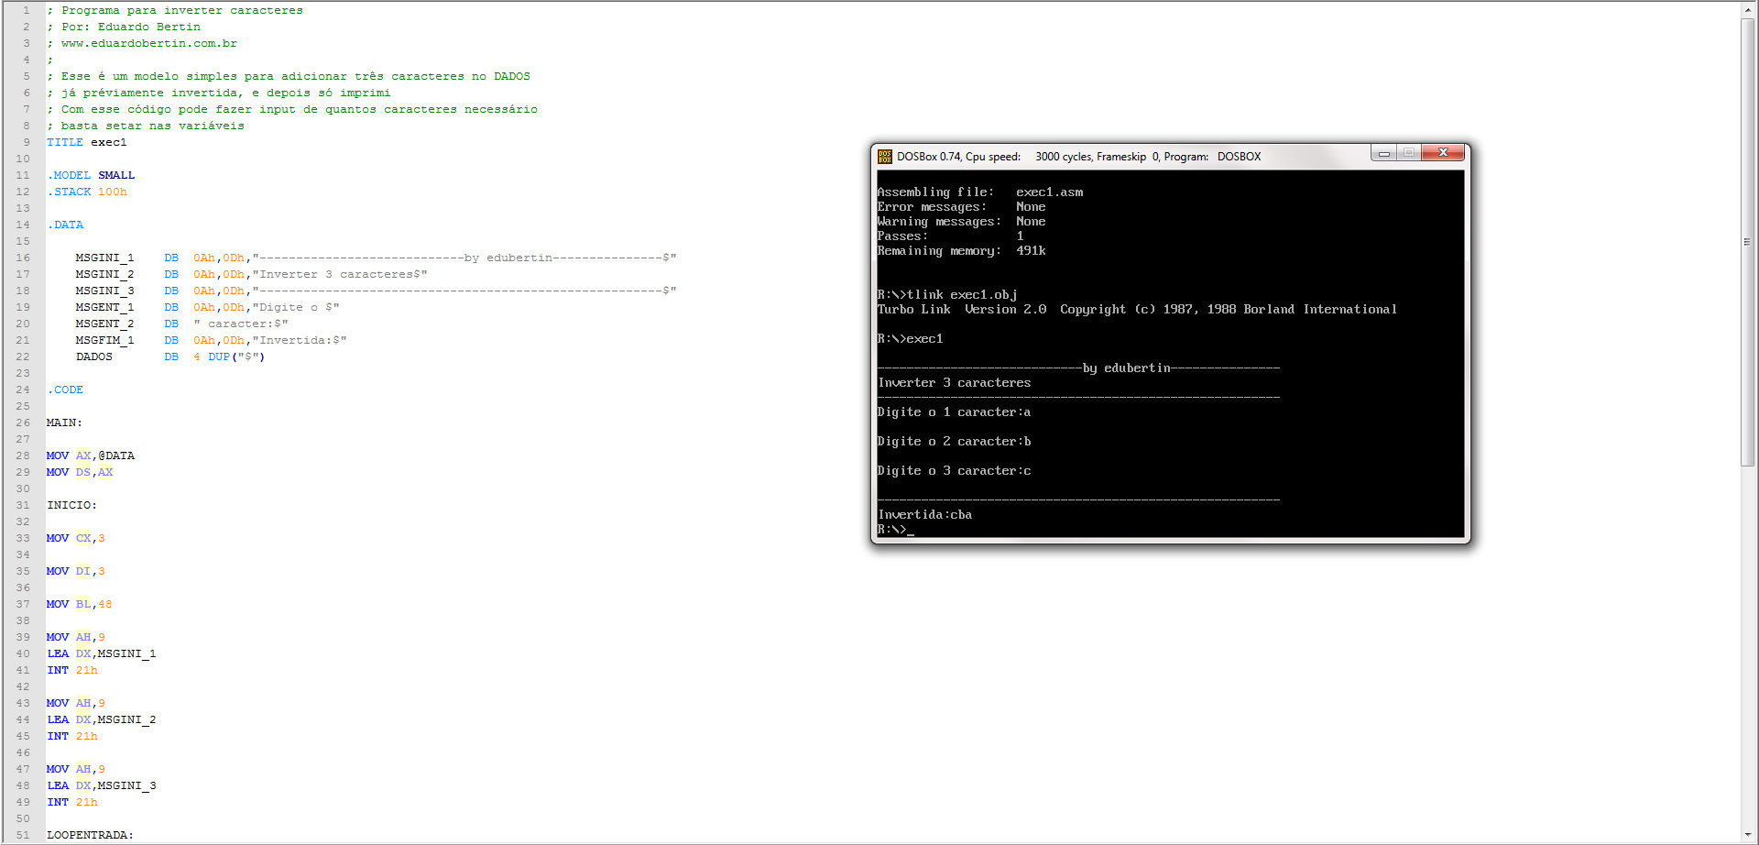Click empty scrollbar track below the thumb
The height and width of the screenshot is (845, 1759).
[1748, 642]
